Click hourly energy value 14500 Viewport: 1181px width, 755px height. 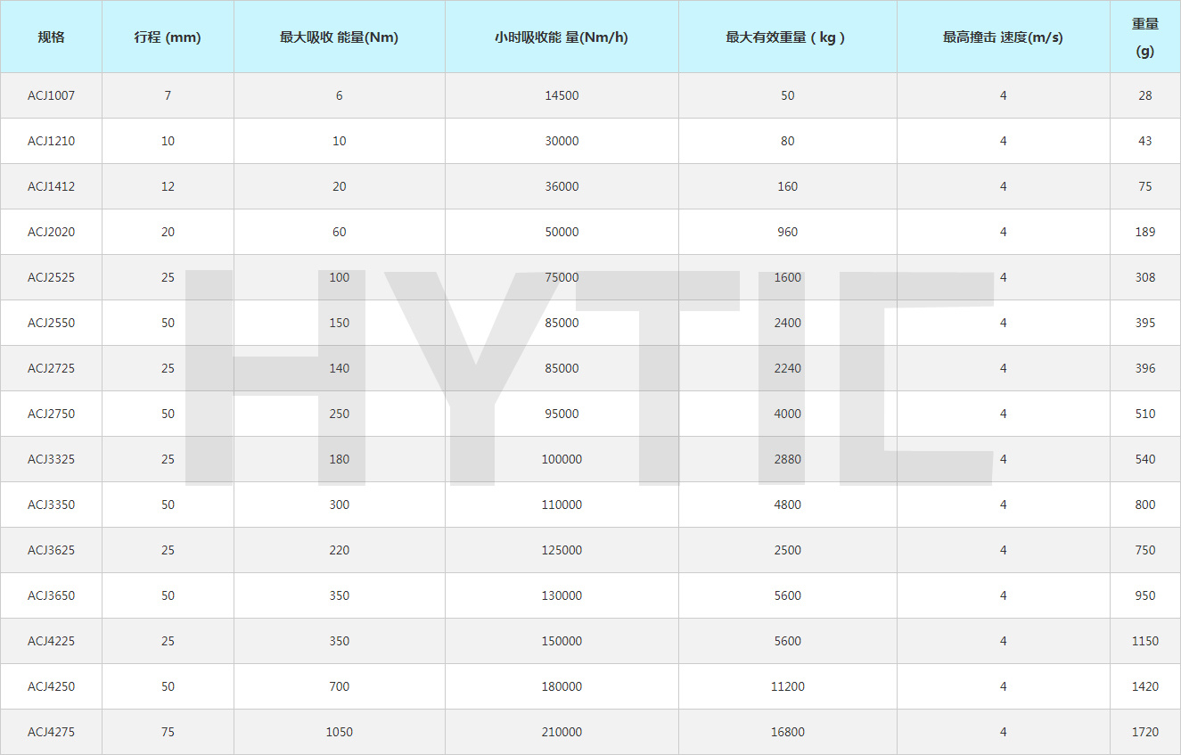tap(562, 95)
